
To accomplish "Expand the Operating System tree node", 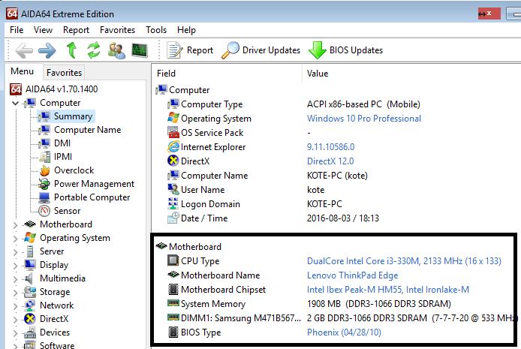I will point(15,239).
